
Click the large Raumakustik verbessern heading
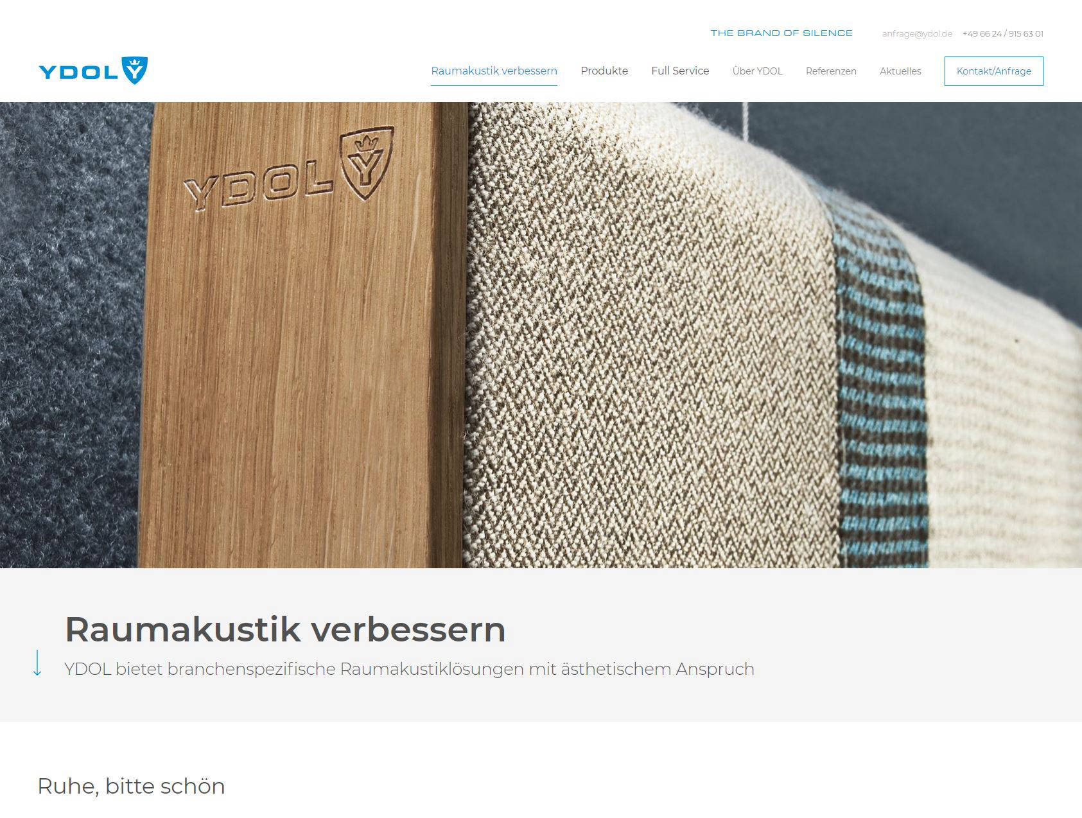pyautogui.click(x=285, y=629)
